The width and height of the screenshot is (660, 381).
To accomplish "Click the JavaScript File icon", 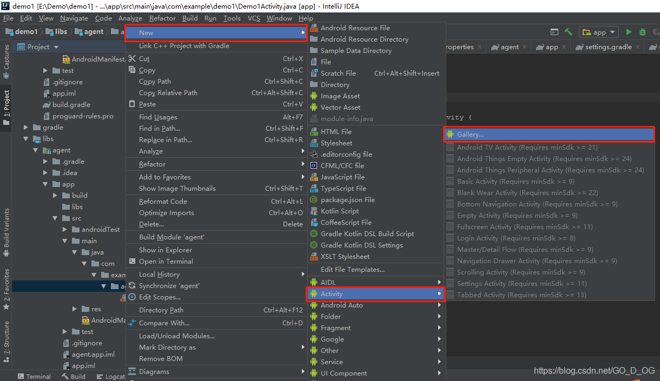I will coord(314,177).
